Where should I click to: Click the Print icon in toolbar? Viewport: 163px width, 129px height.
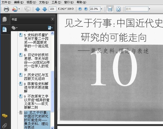tap(6, 9)
